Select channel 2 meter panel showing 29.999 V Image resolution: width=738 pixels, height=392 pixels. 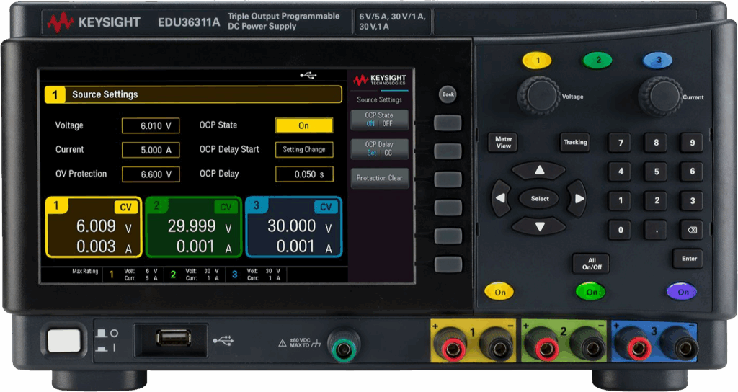tap(193, 227)
